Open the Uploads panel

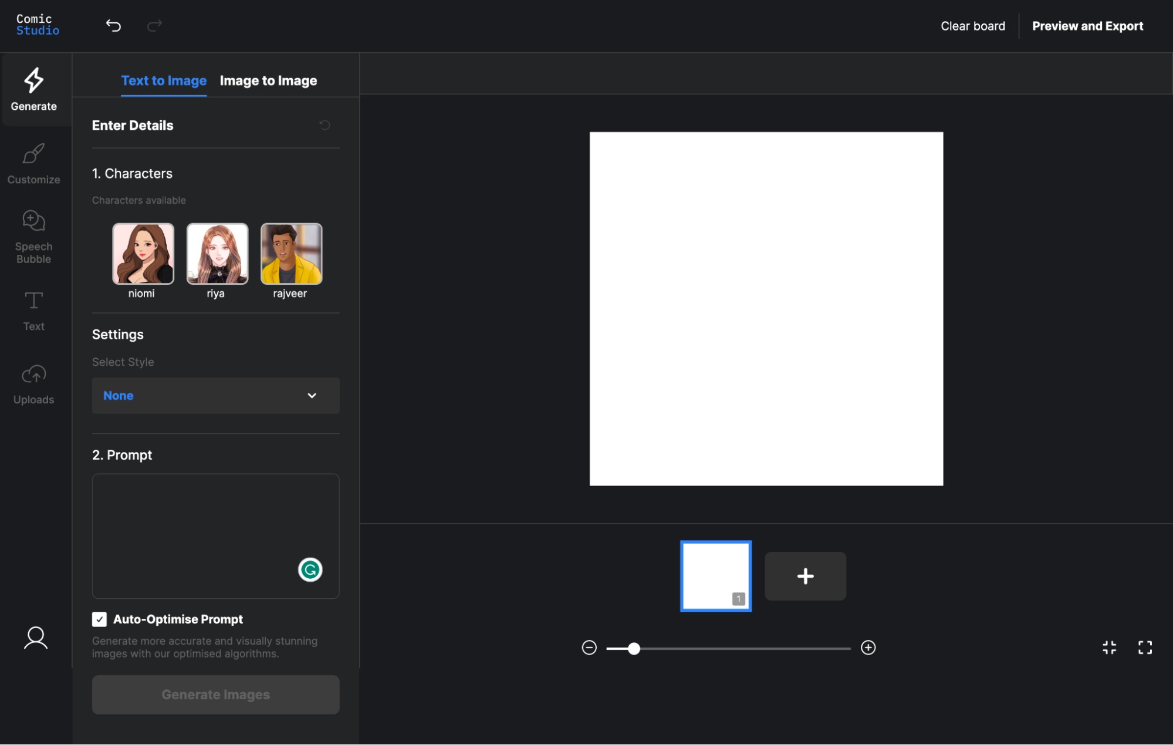(x=33, y=384)
